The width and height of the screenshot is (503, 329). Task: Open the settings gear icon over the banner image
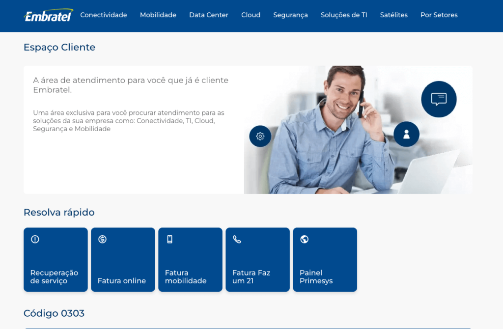click(260, 136)
